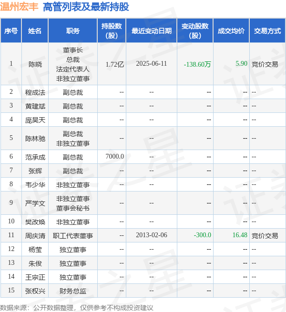Screen dimensions: 286x312
Task: Select the name 严学文
Action: 35,203
